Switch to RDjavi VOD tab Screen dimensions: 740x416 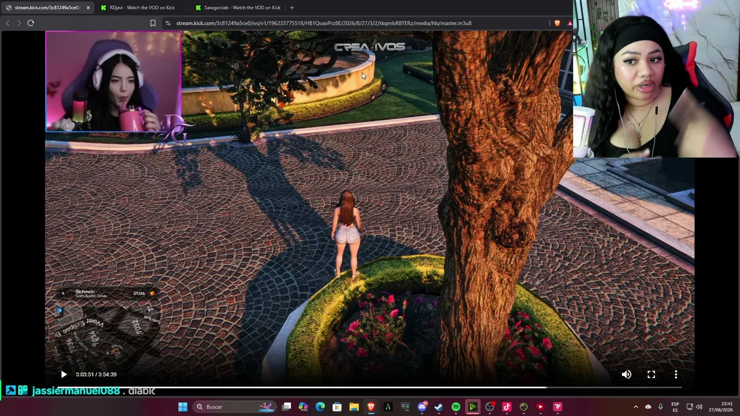click(x=142, y=8)
